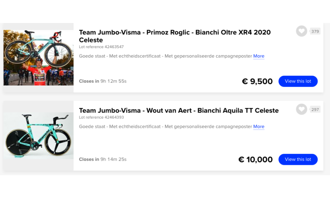Viewport: 330px width, 199px height.
Task: View this lot priced € 10,000
Action: 298,160
